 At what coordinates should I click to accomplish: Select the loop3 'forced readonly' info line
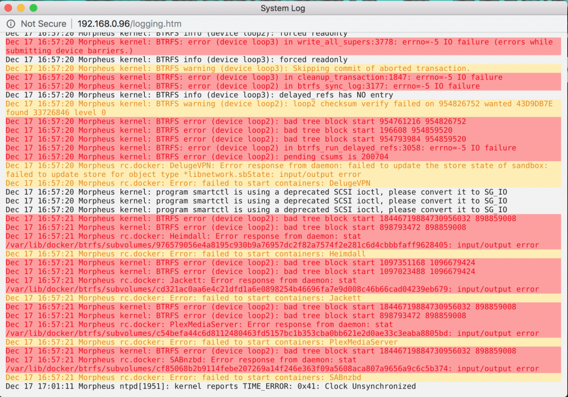tap(177, 60)
